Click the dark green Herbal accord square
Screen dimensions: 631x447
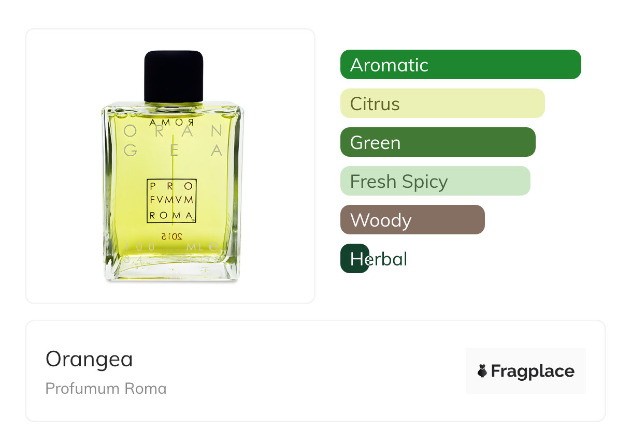(354, 259)
